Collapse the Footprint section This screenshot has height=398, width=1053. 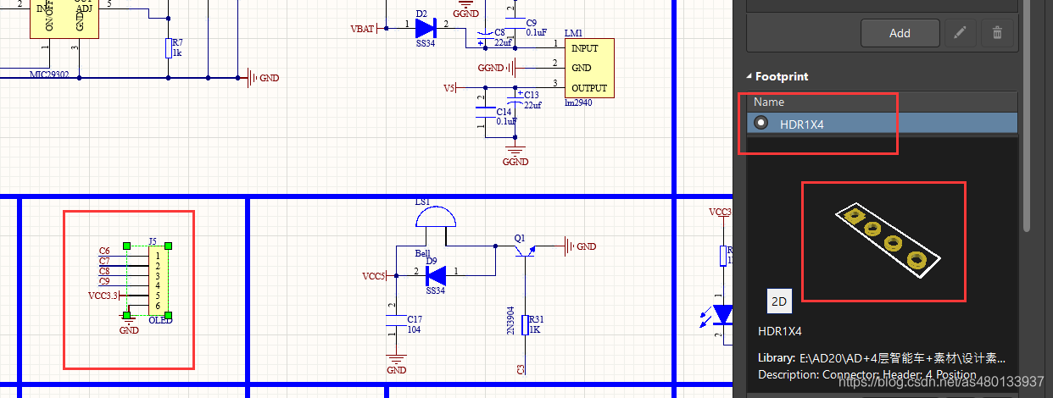click(749, 76)
